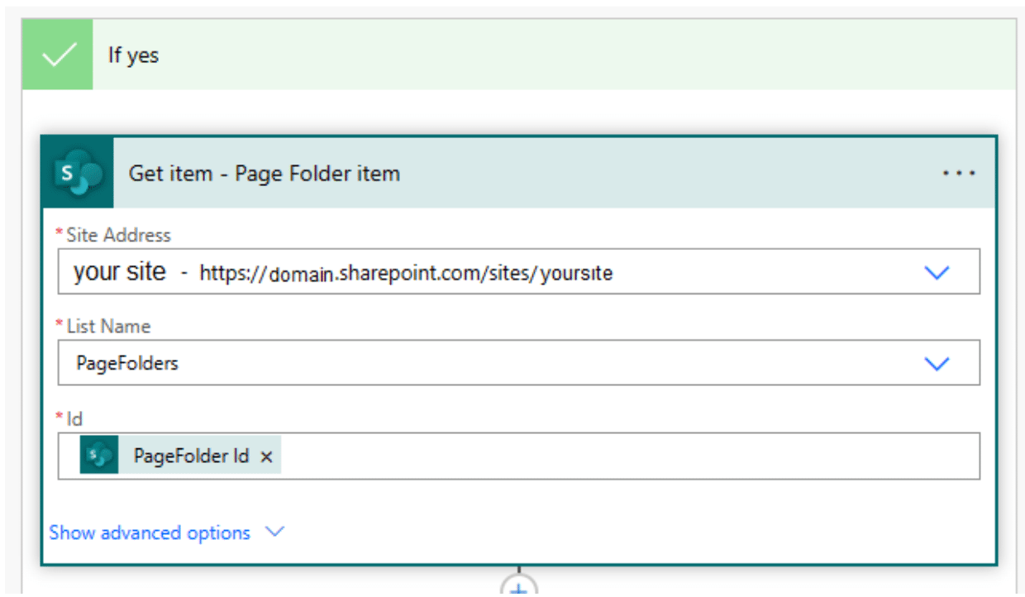Viewport: 1025px width, 597px height.
Task: Open the action menu via the ellipsis icon
Action: click(x=958, y=174)
